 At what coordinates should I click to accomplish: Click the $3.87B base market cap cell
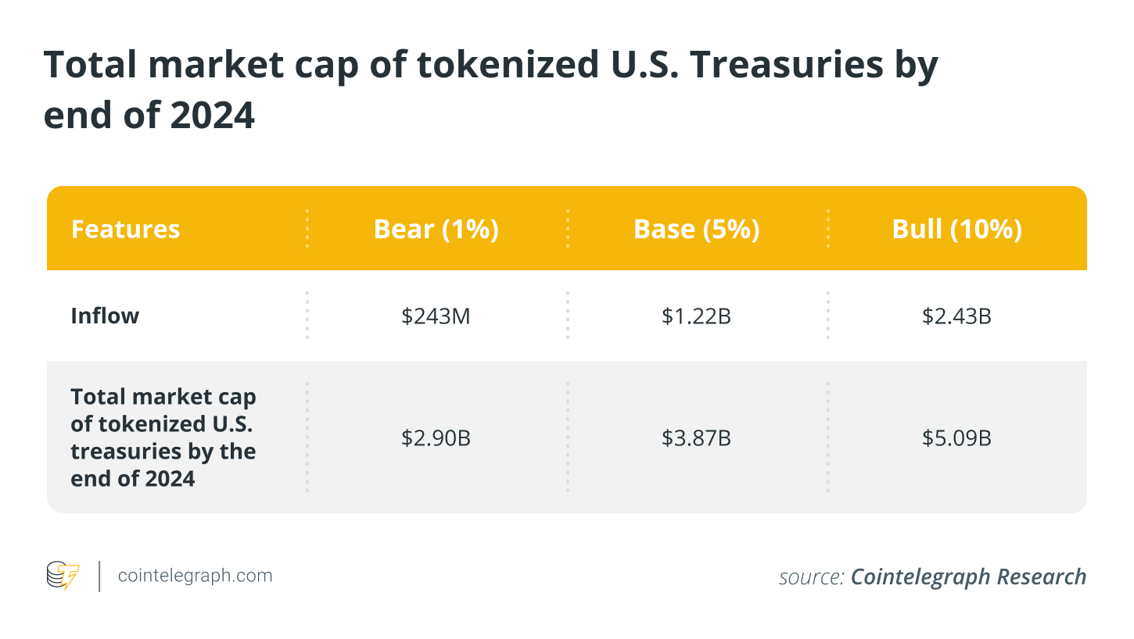(696, 437)
